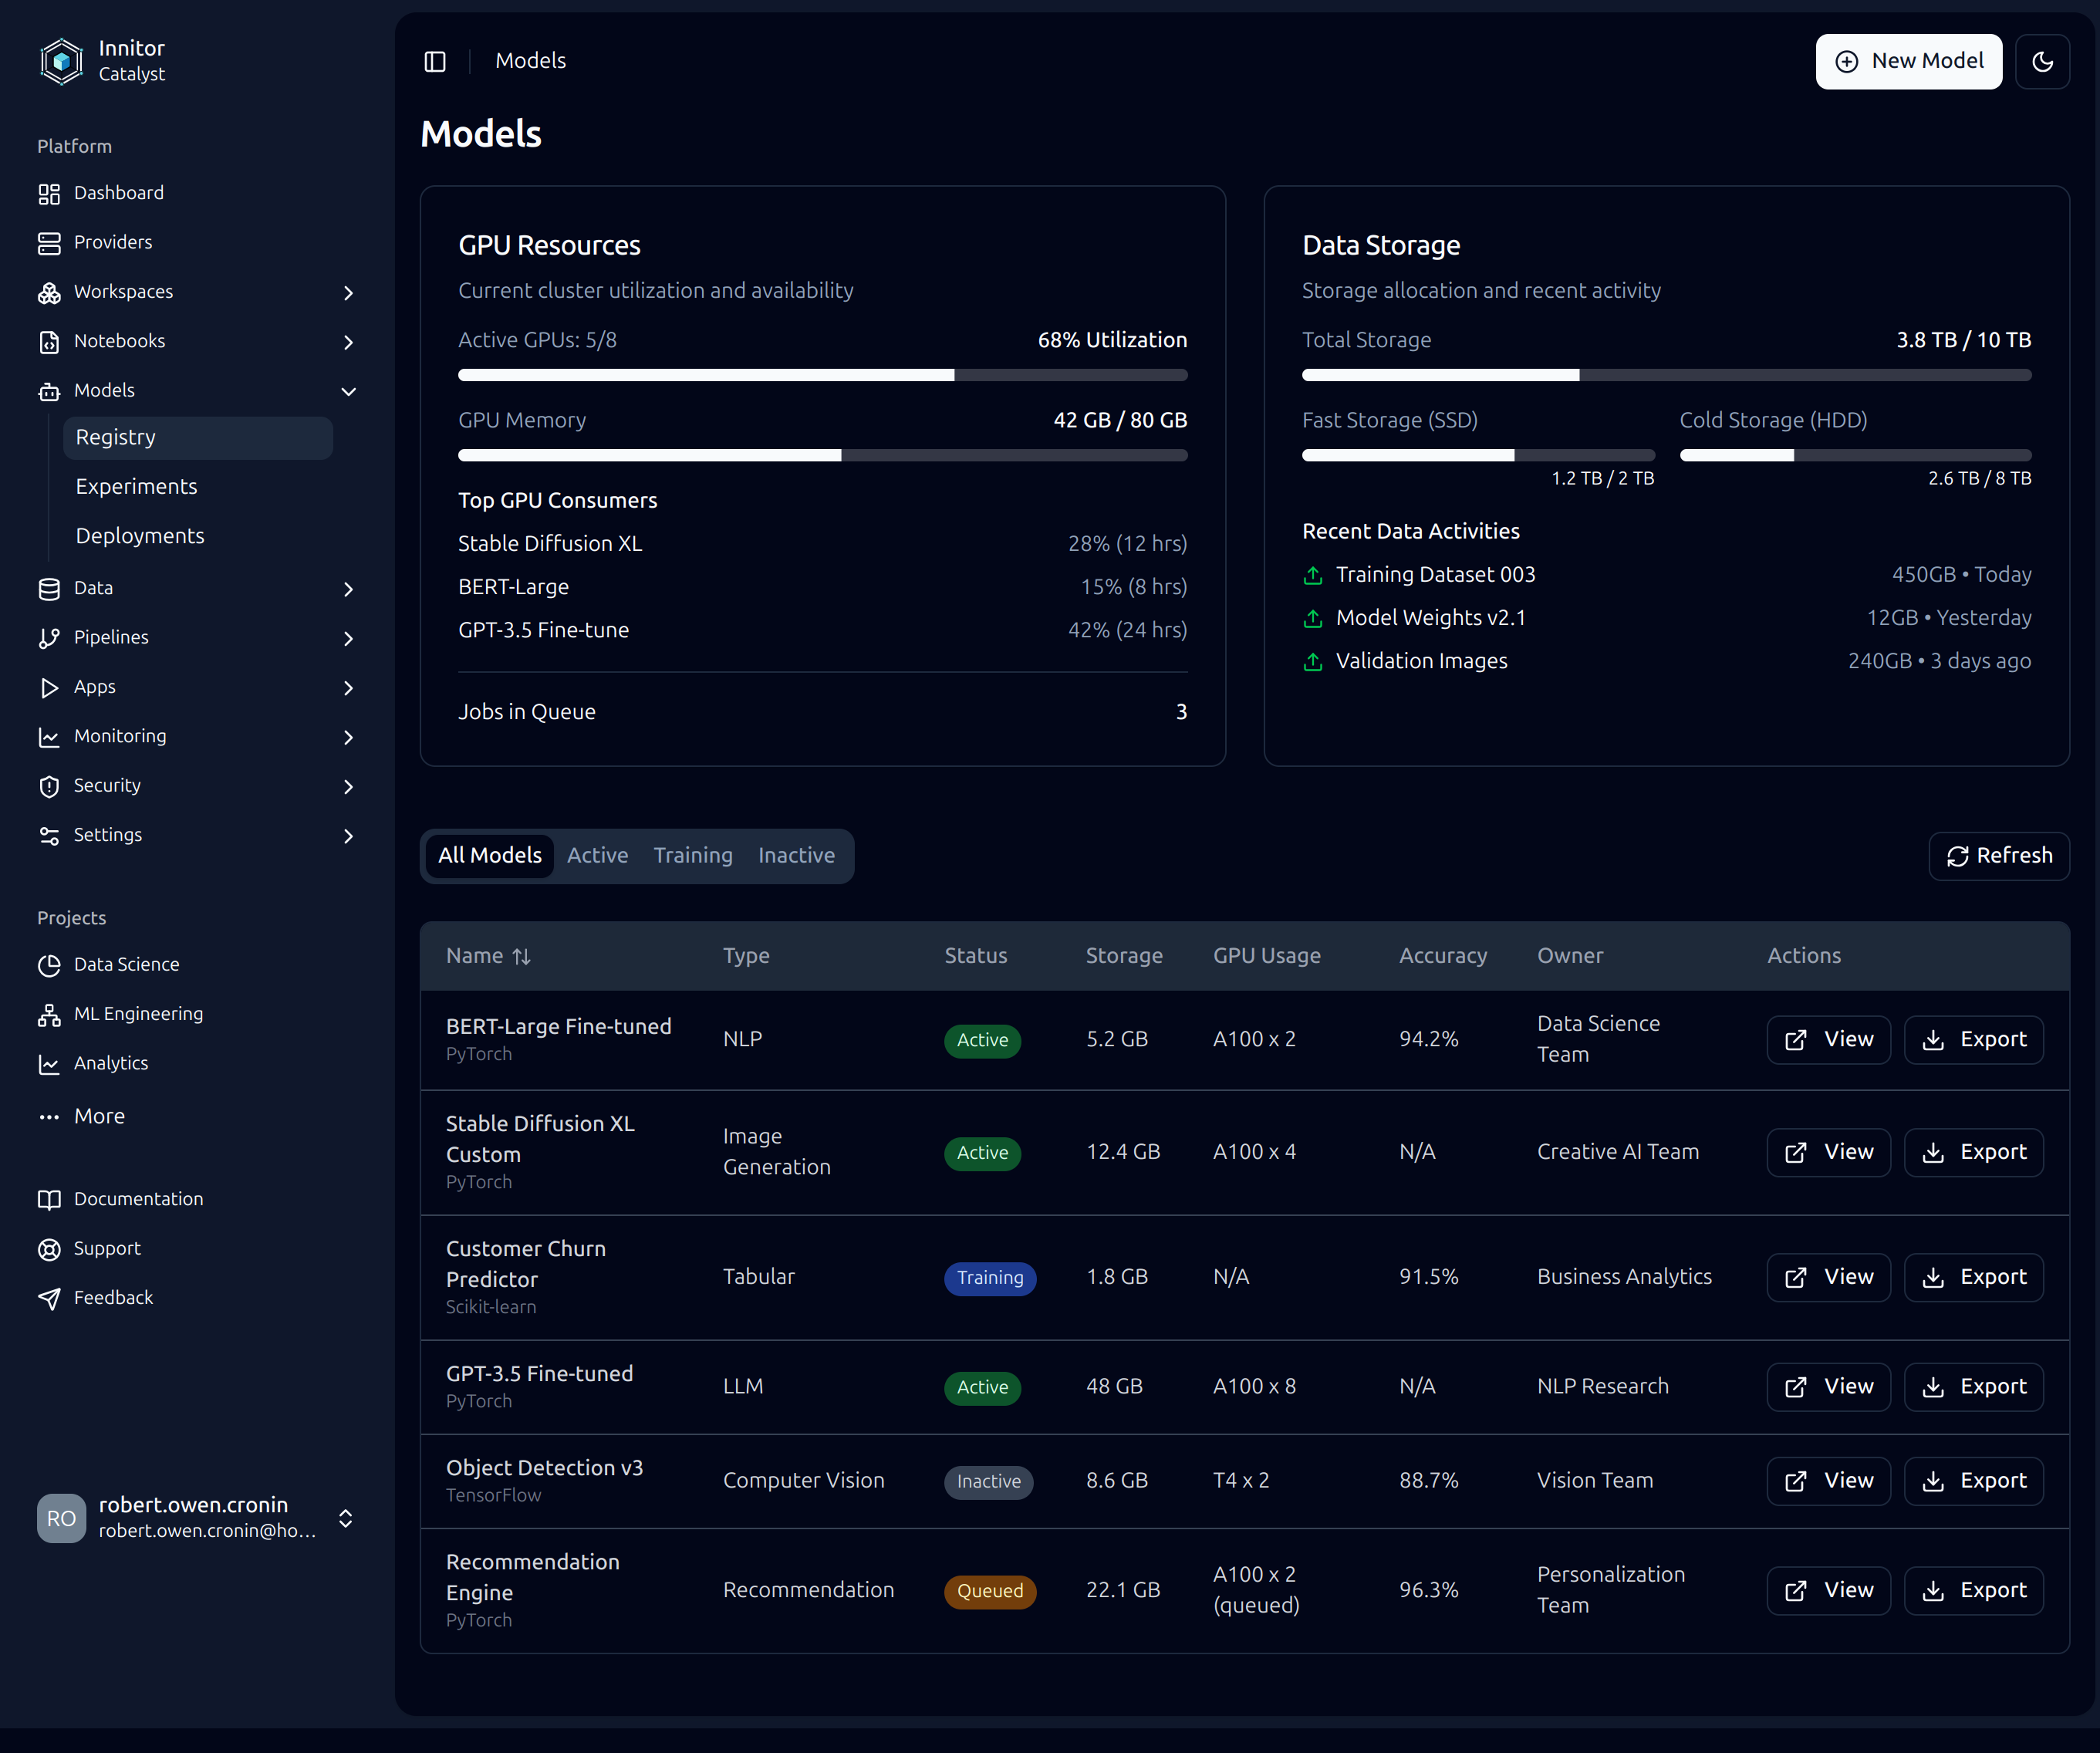This screenshot has height=1753, width=2100.
Task: Click the GPU Memory progress bar
Action: tap(822, 456)
